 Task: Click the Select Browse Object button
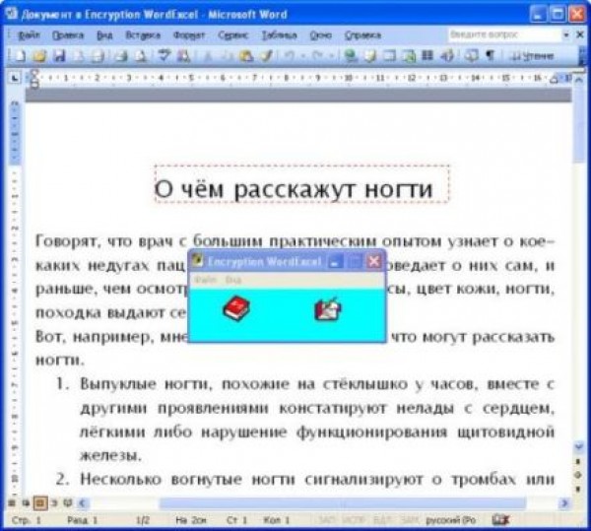578,475
